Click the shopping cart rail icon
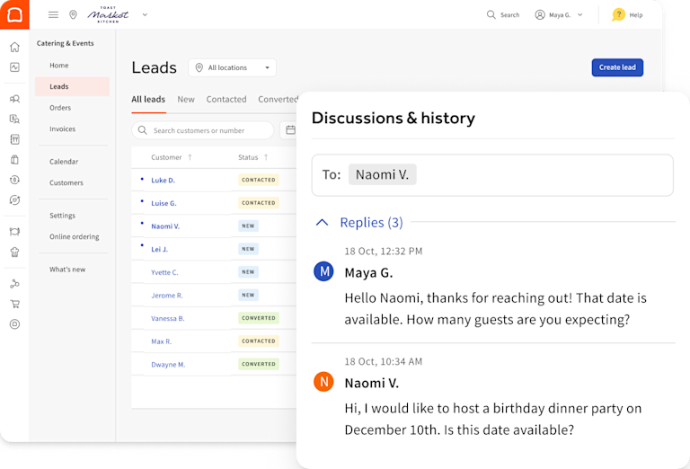 coord(14,304)
